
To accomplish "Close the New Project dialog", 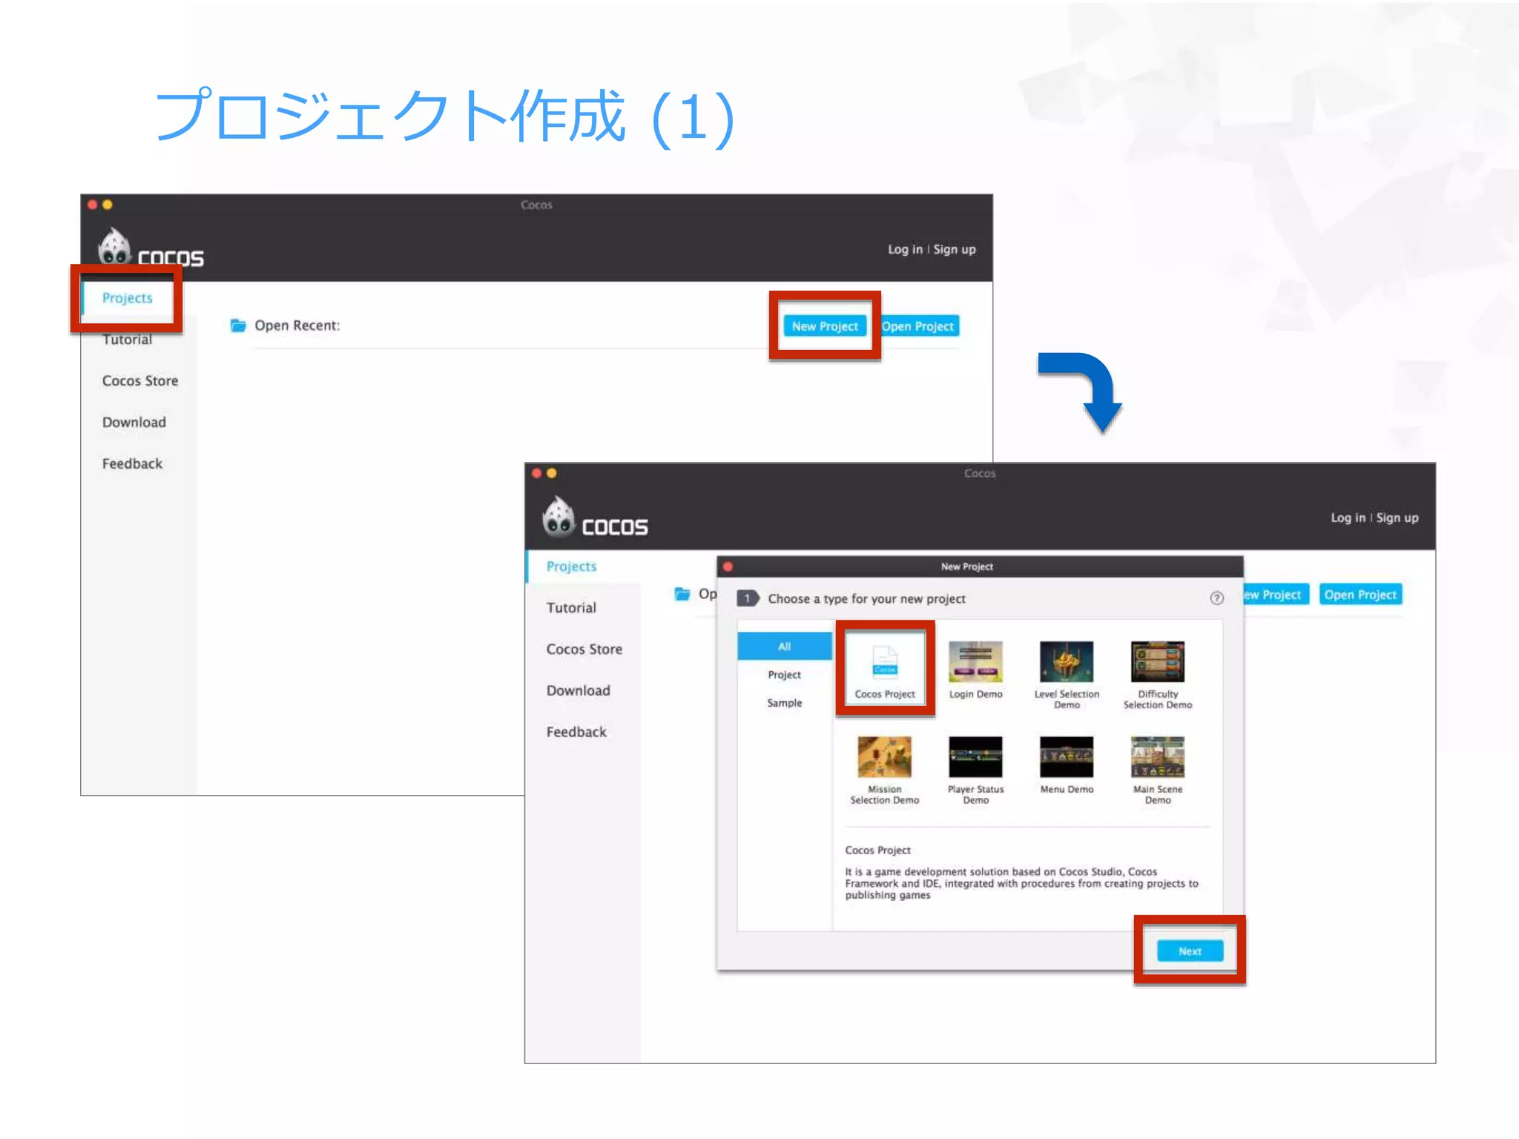I will [728, 567].
